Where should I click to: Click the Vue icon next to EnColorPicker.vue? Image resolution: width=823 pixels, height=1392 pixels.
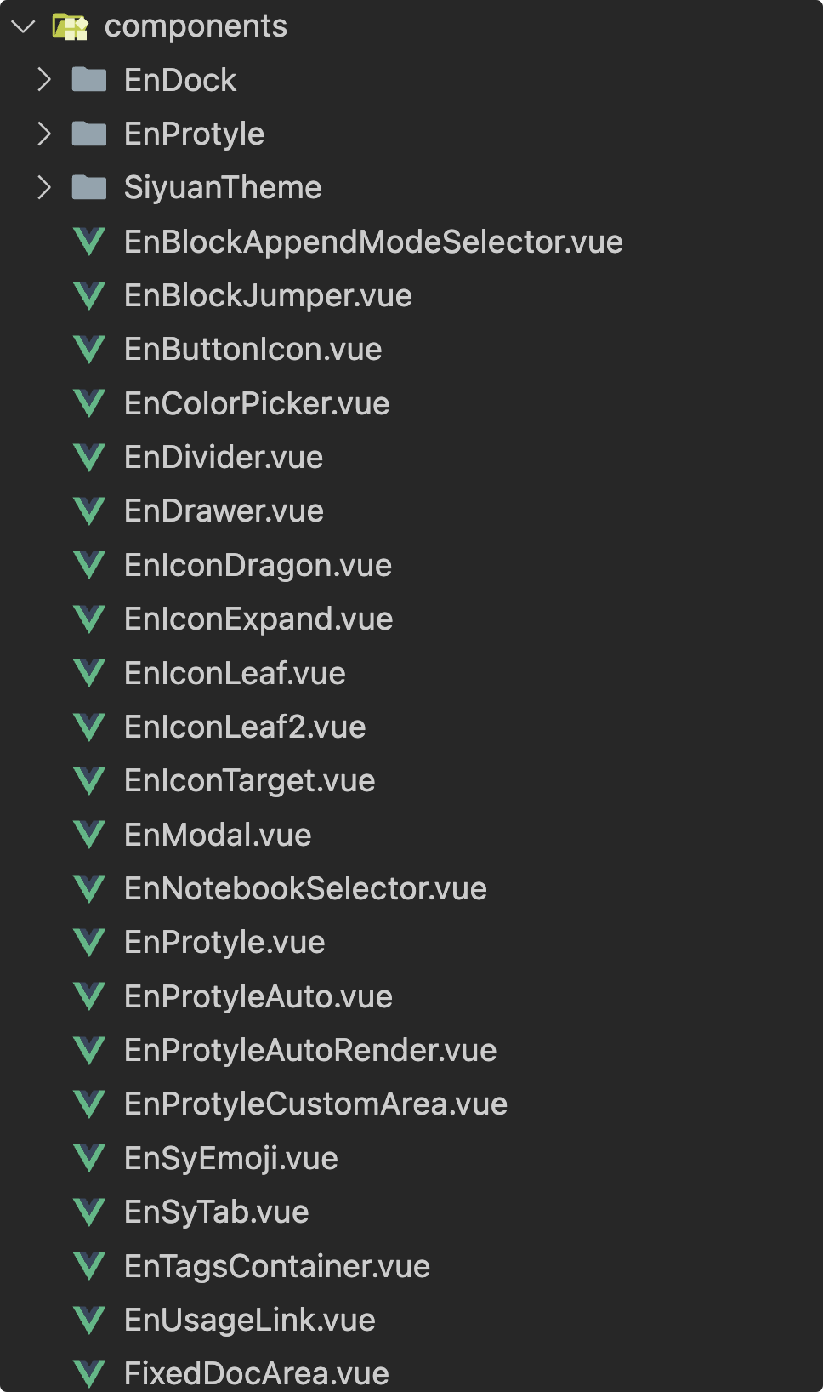coord(89,403)
